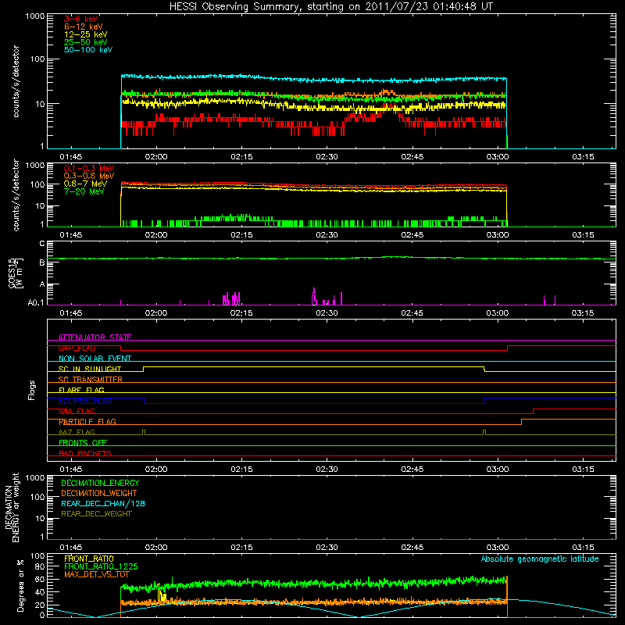Click the SAA_FLAG step near 03:06

point(534,412)
